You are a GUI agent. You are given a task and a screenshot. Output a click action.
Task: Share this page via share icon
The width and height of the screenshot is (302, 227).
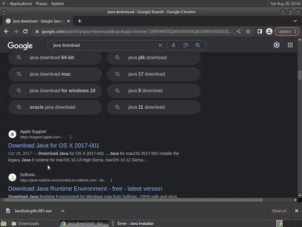(238, 31)
